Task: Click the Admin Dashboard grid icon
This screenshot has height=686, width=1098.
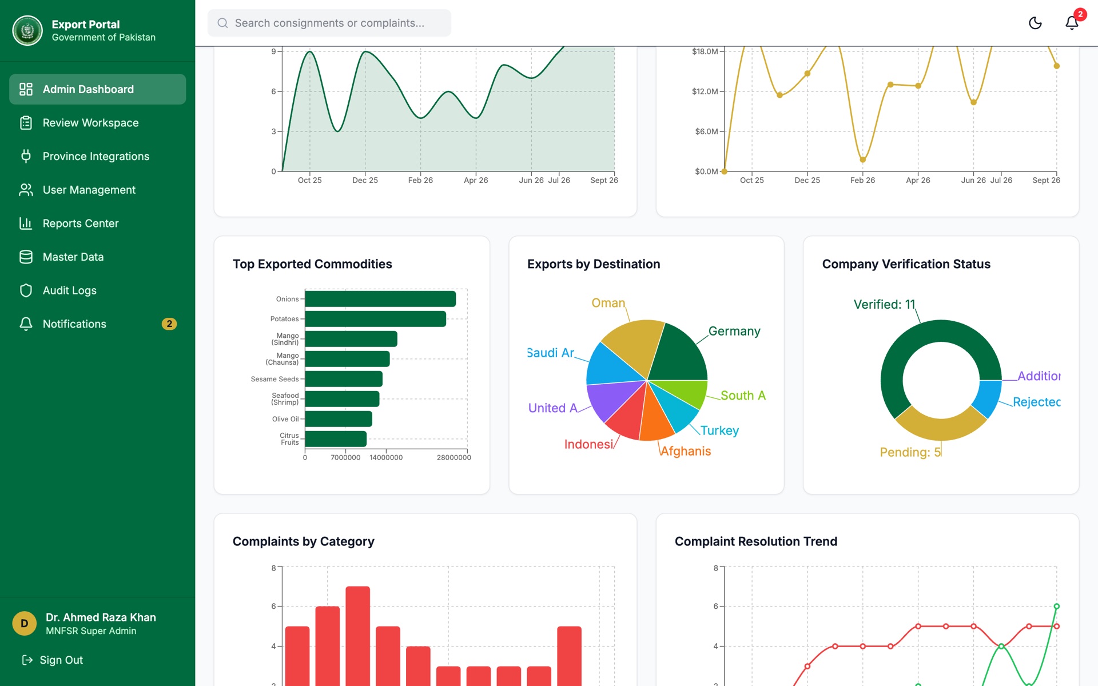Action: pyautogui.click(x=26, y=89)
